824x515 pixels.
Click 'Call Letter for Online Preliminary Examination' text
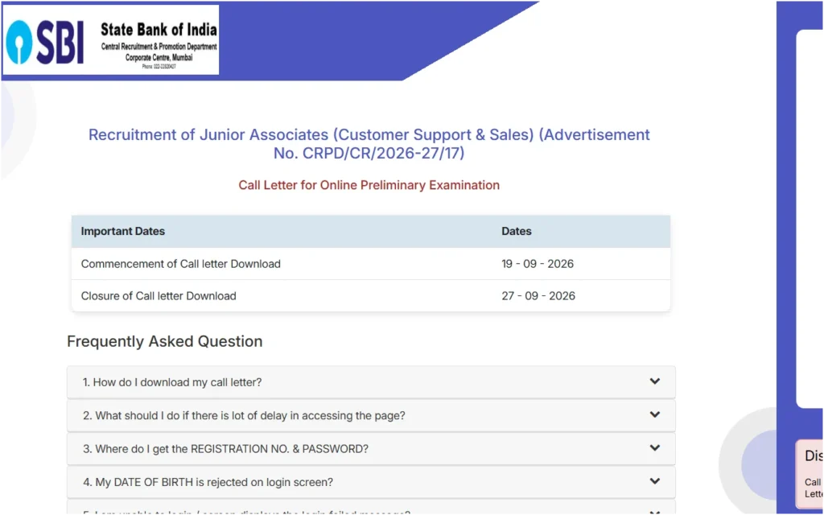(369, 185)
